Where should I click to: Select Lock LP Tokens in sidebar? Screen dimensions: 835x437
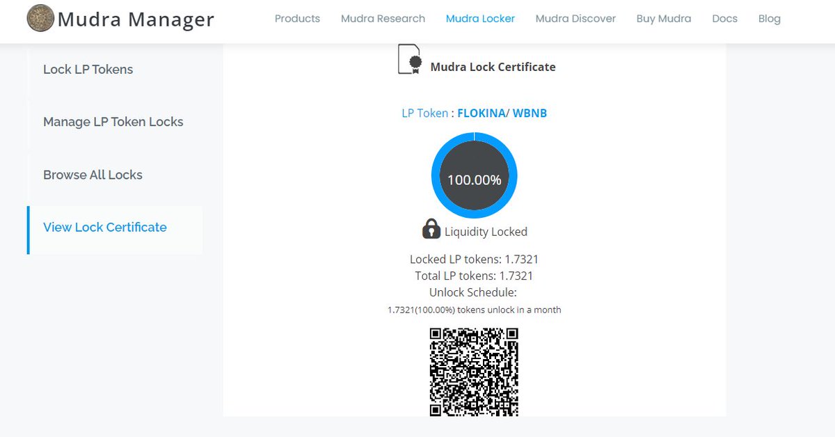pos(115,70)
